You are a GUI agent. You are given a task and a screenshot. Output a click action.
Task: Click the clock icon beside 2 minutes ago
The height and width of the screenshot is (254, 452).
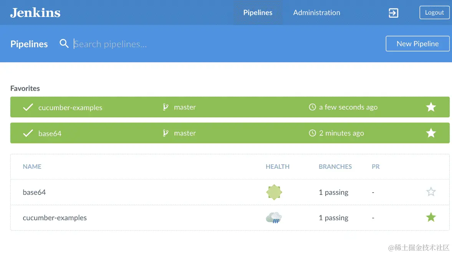coord(312,133)
